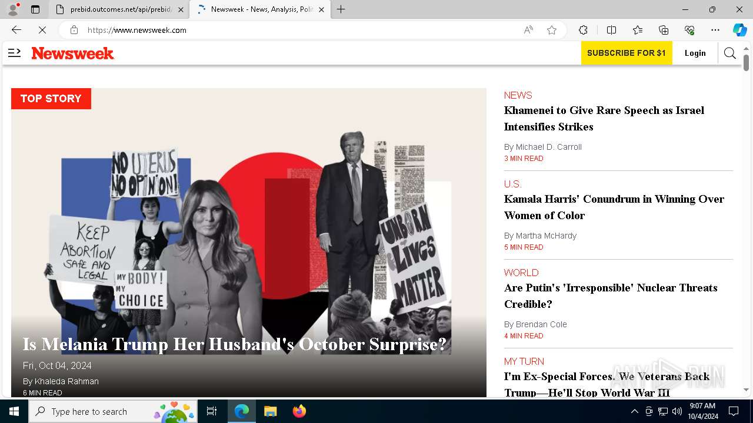Open the Newsweek site search
Image resolution: width=753 pixels, height=423 pixels.
[730, 53]
